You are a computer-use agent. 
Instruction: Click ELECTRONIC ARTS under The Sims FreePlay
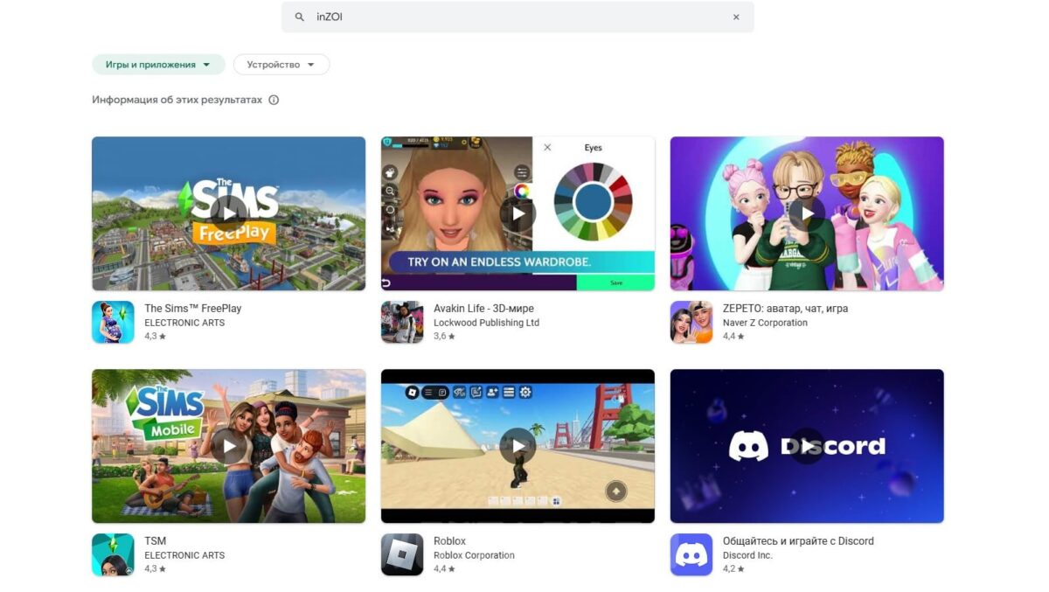(184, 323)
